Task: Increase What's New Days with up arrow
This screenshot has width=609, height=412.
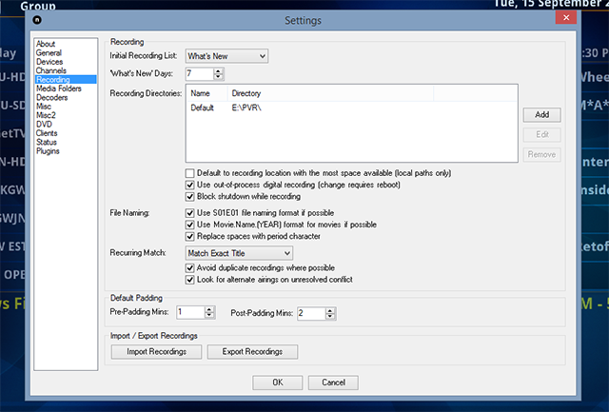Action: coord(218,70)
